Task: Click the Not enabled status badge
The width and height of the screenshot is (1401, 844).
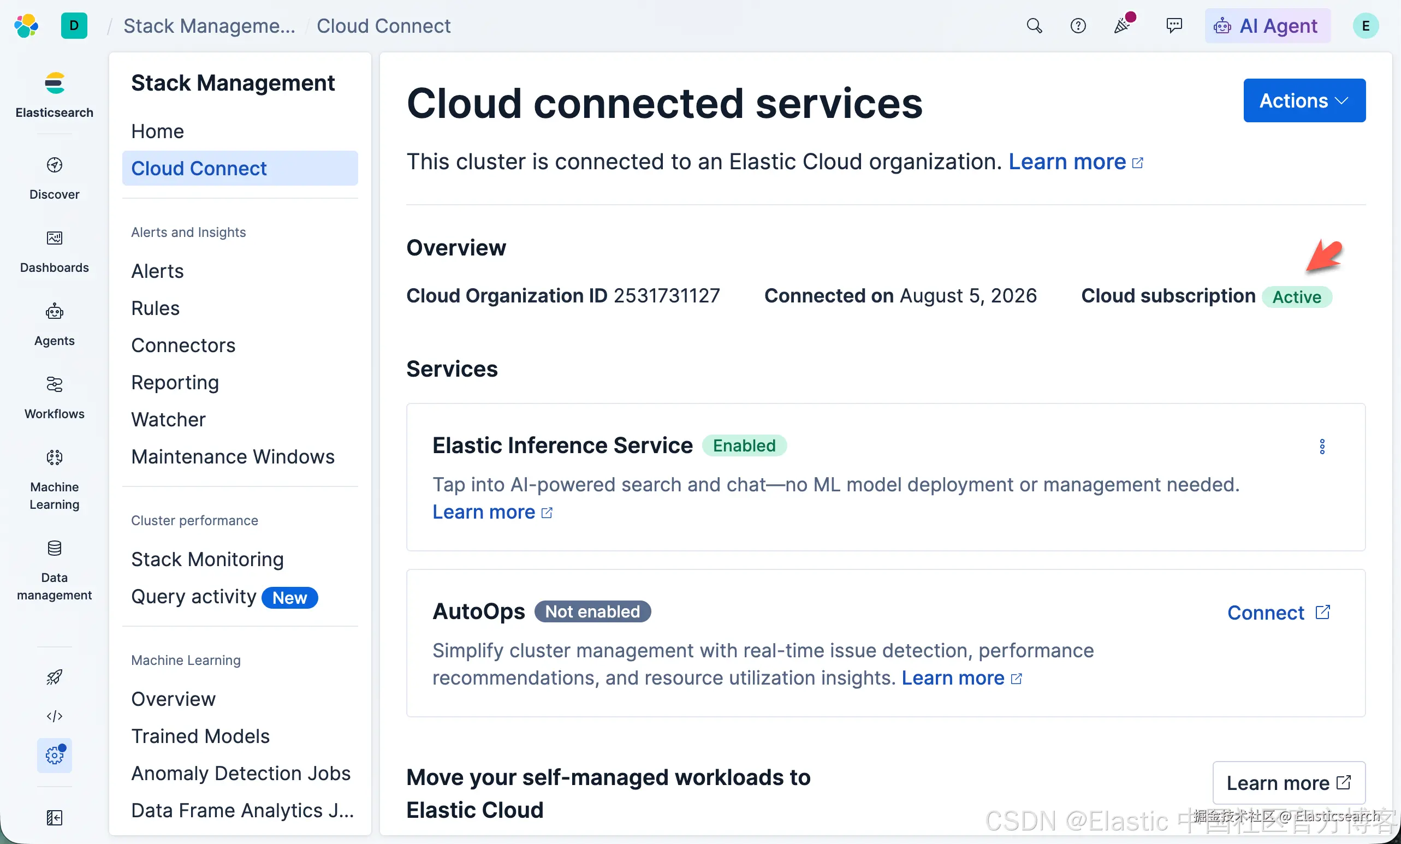Action: (x=592, y=611)
